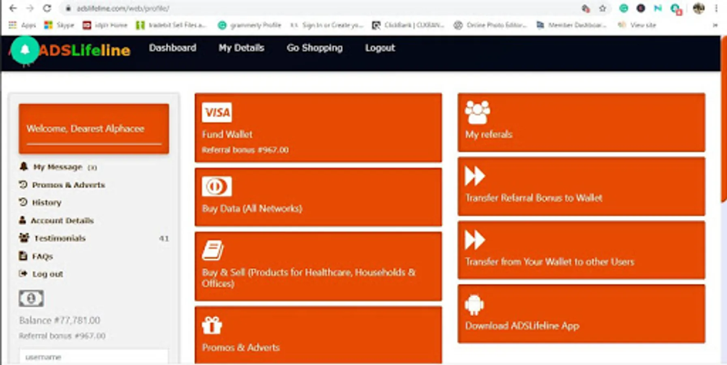Click the dark round extension icon
The image size is (727, 365).
(641, 8)
